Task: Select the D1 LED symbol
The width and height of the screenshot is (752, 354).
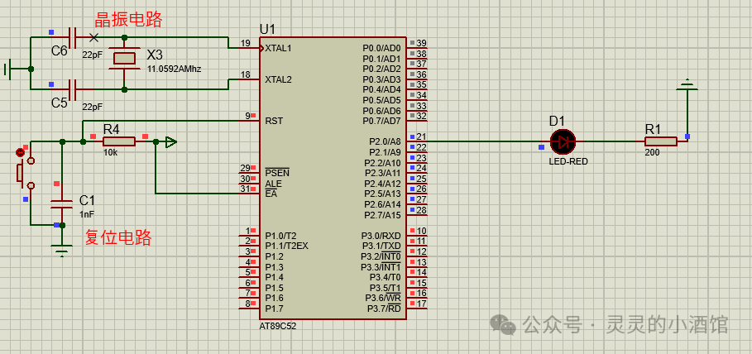Action: coord(563,141)
